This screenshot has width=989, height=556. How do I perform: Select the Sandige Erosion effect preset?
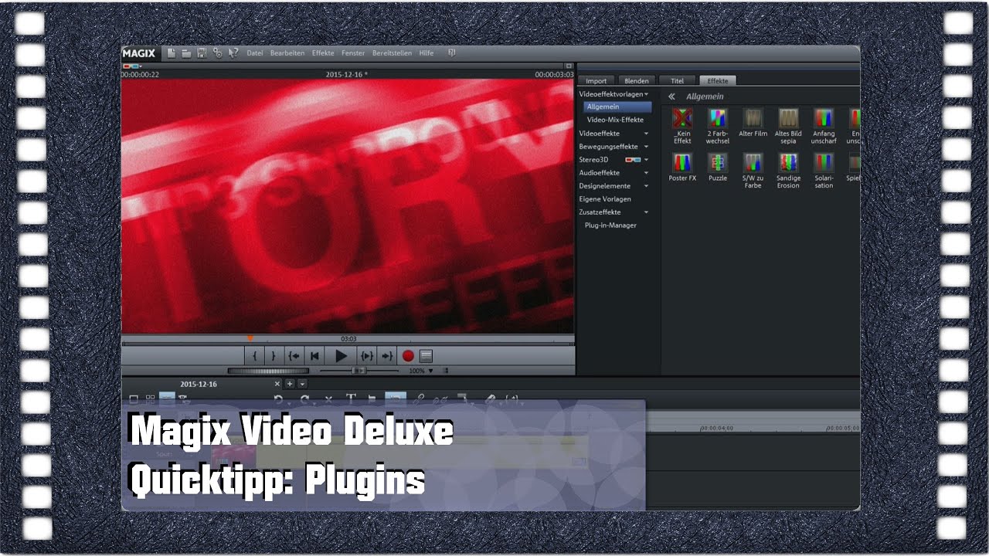point(788,170)
